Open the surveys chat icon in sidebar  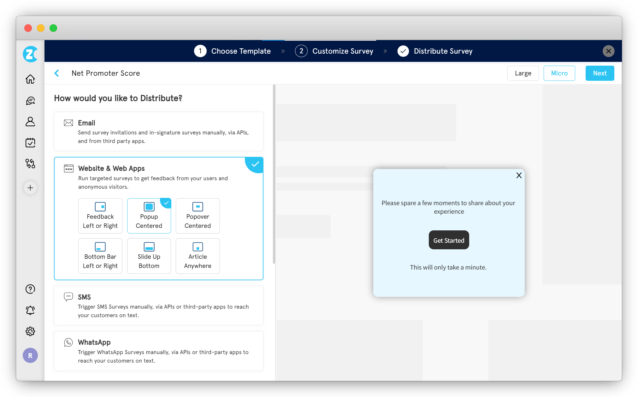pos(30,101)
